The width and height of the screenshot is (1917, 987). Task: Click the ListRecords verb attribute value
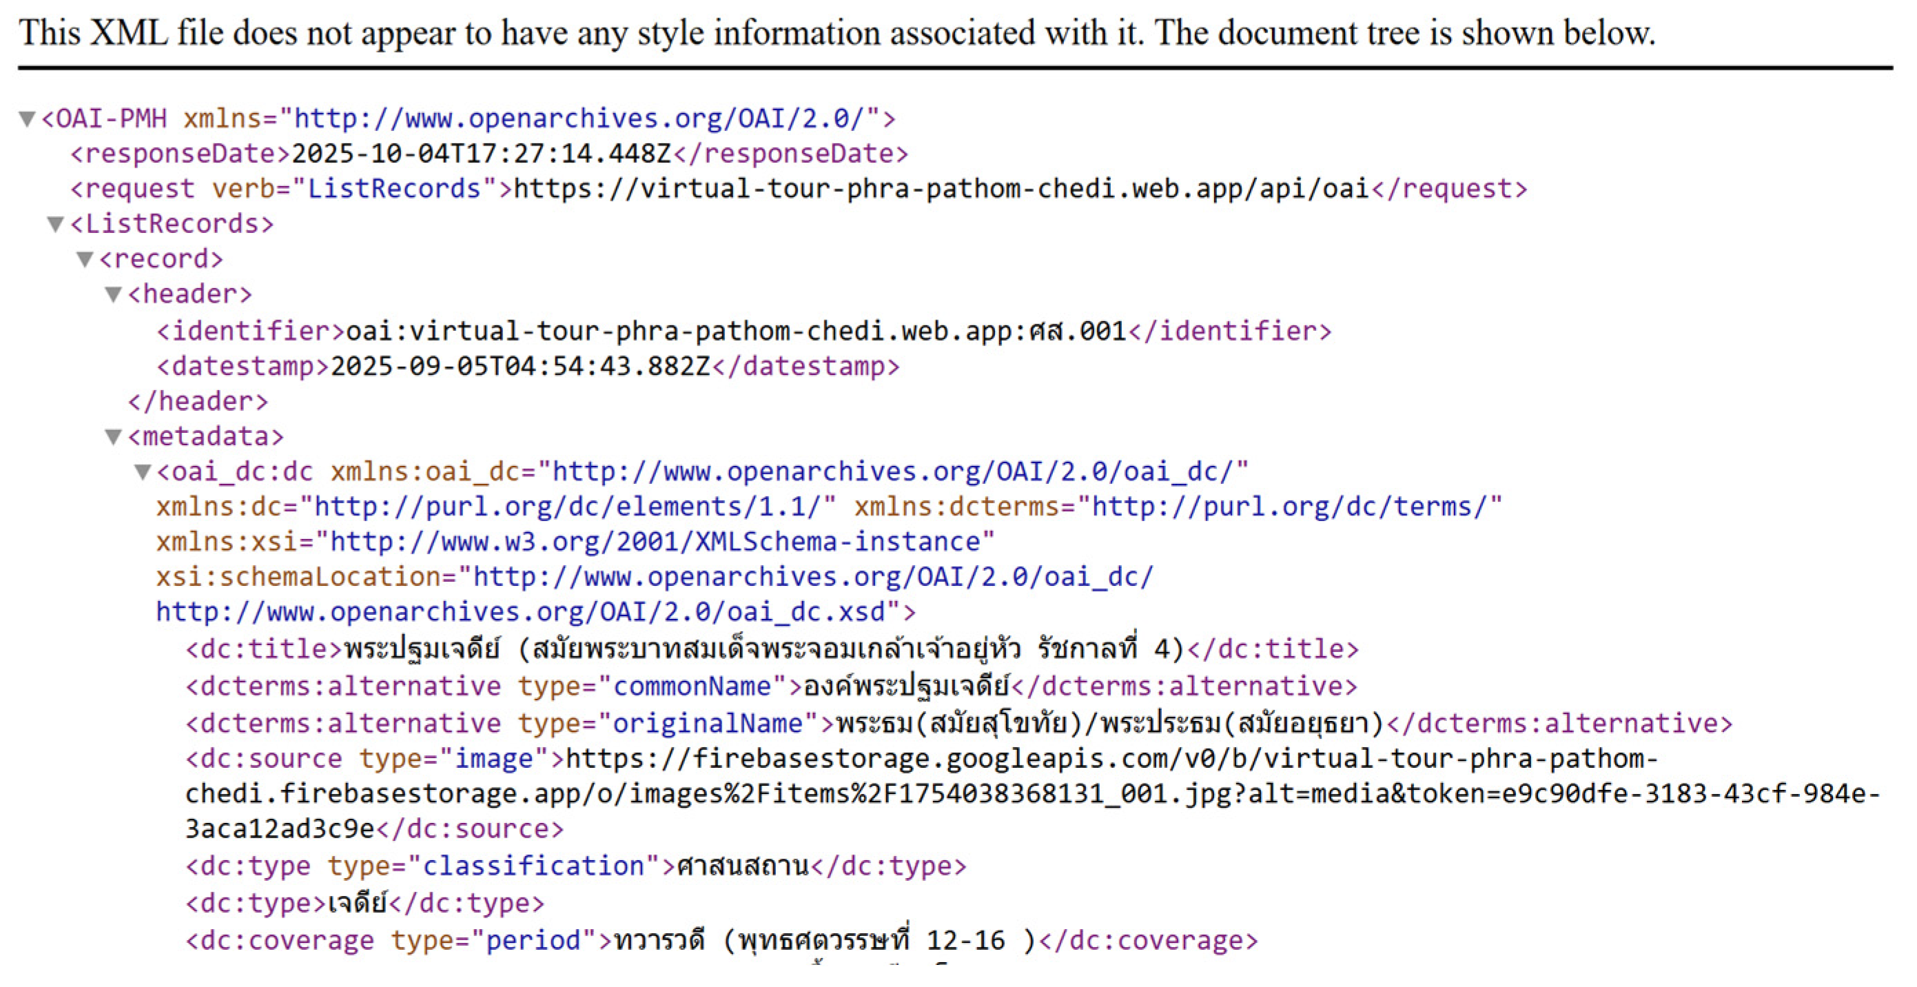(x=394, y=189)
